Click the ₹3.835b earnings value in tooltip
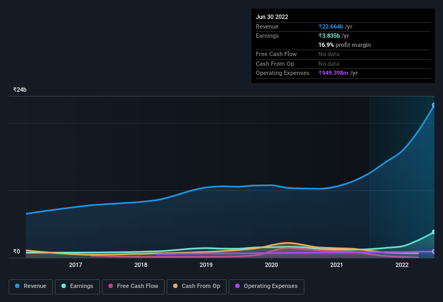This screenshot has height=302, width=443. [329, 36]
